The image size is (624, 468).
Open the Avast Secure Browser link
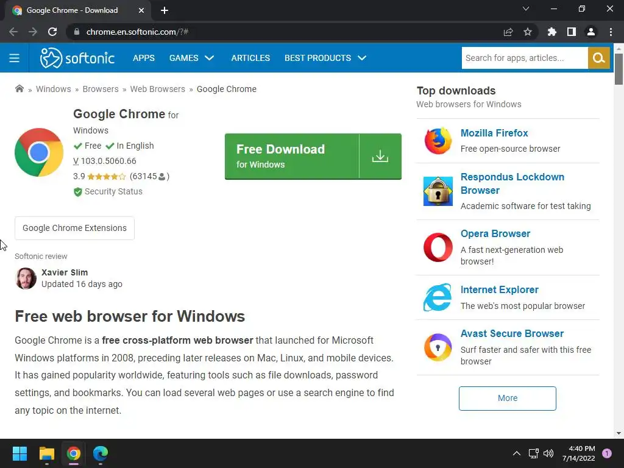coord(512,333)
